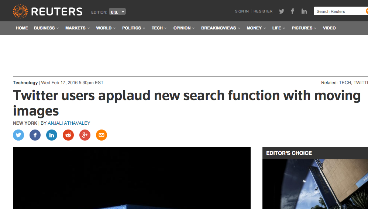Open Reuters LinkedIn page in header
This screenshot has width=368, height=209.
pyautogui.click(x=304, y=11)
